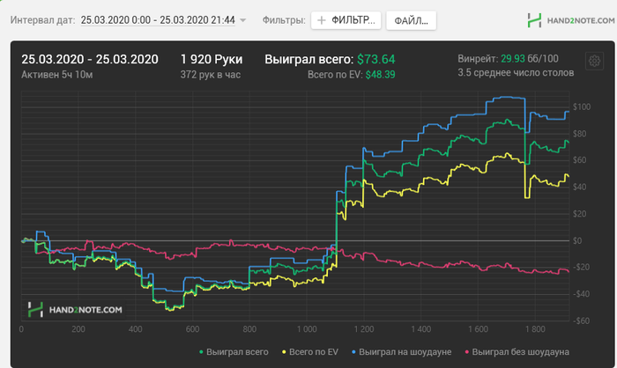Click the pink Выиграл без шоудауна legend dot
This screenshot has width=617, height=368.
click(x=466, y=352)
